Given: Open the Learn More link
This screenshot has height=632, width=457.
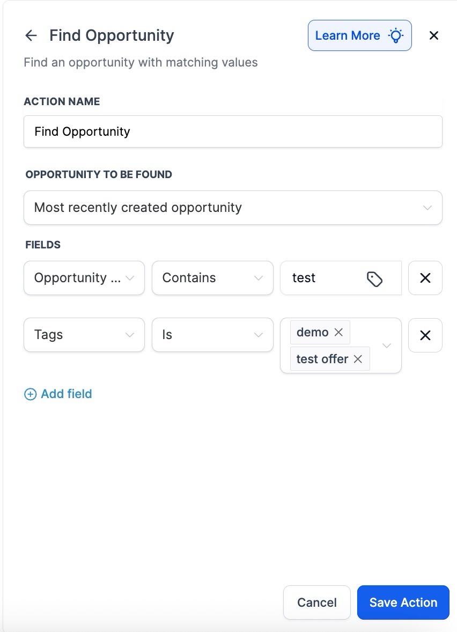Looking at the screenshot, I should (348, 35).
